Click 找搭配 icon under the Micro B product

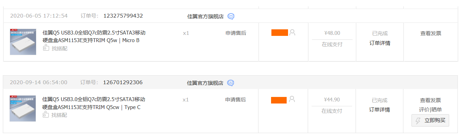tap(46, 48)
